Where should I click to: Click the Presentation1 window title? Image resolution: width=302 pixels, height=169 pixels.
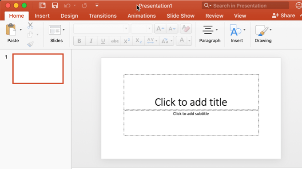(x=155, y=6)
